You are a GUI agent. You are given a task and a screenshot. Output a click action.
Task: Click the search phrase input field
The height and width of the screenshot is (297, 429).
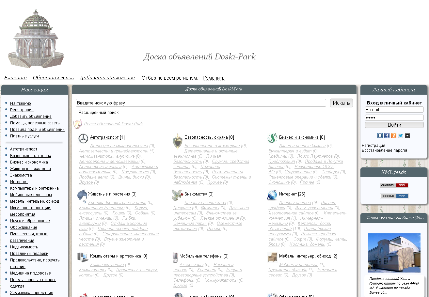(201, 103)
